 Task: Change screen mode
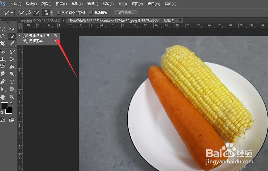pos(12,120)
